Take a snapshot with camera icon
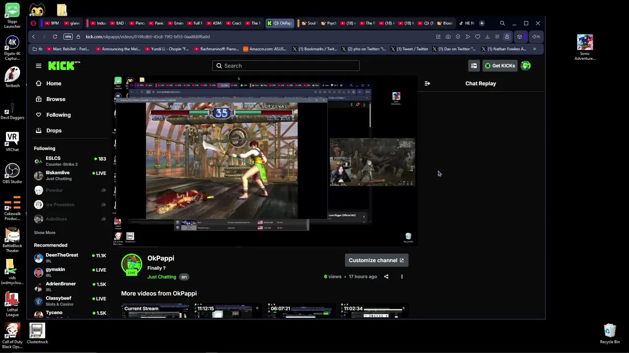Screen dimensions: 629x353 pos(448,37)
